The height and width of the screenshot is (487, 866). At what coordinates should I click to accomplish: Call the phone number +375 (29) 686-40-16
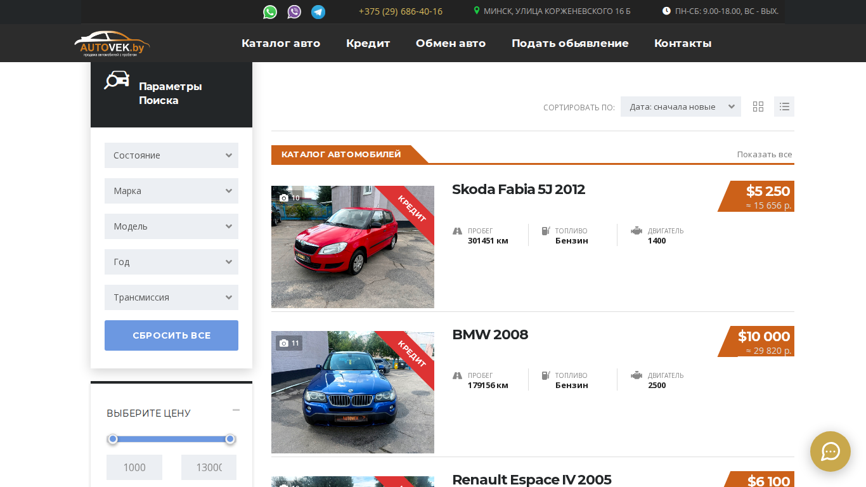point(401,11)
